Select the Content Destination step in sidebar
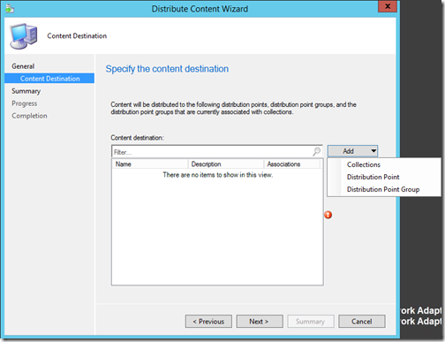This screenshot has width=445, height=342. [49, 79]
